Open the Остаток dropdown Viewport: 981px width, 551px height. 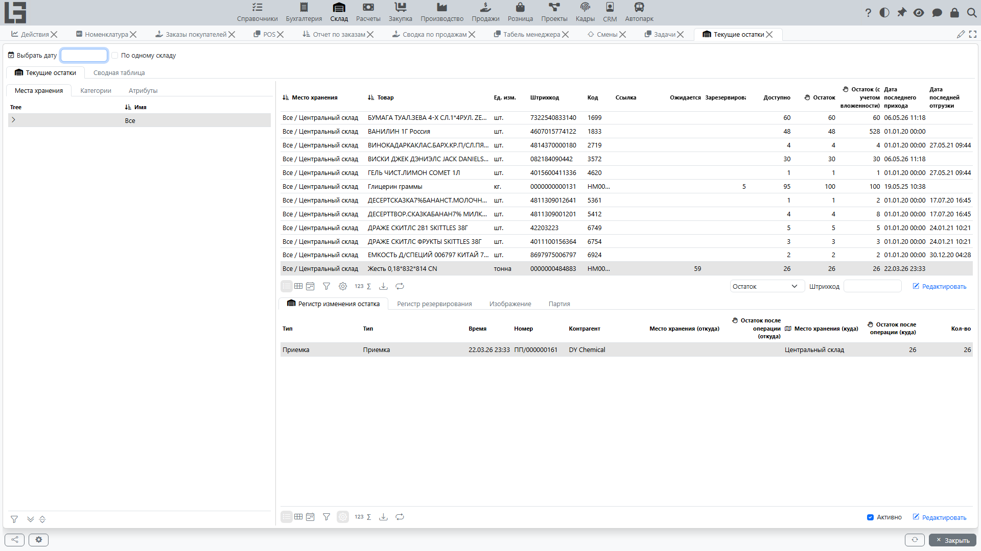point(767,286)
